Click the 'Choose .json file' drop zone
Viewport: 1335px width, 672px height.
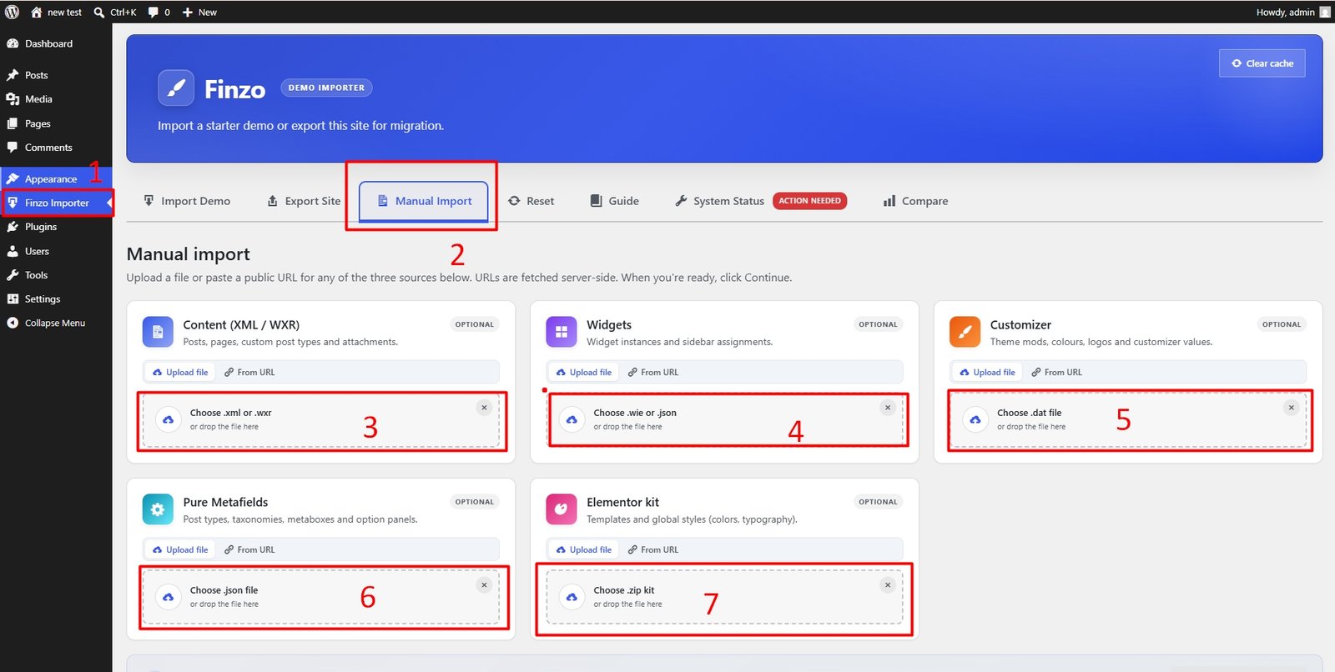pos(321,598)
